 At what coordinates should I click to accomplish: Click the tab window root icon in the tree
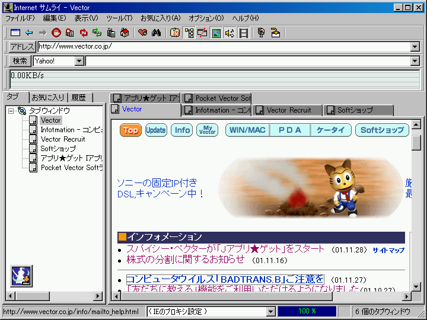coord(22,110)
